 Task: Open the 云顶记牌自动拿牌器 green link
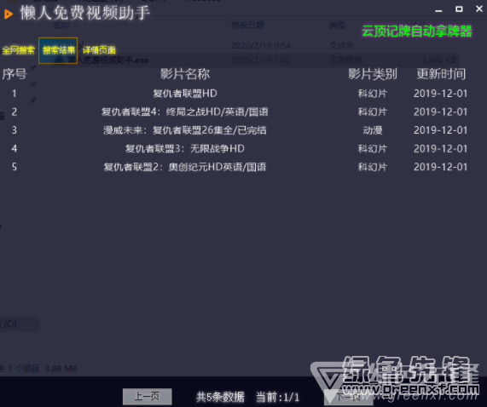(x=417, y=32)
